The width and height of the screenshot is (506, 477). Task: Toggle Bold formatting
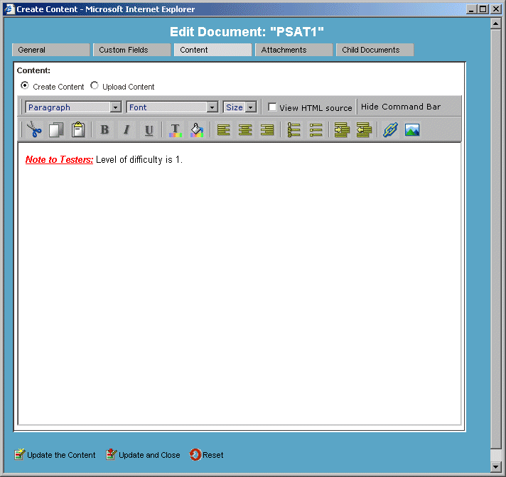[x=104, y=130]
